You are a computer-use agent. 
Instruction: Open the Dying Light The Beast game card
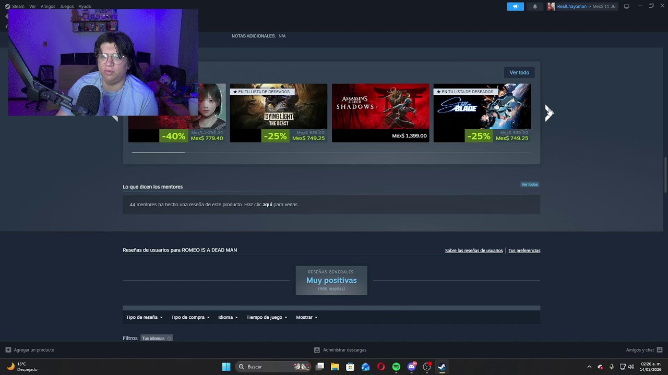[279, 113]
